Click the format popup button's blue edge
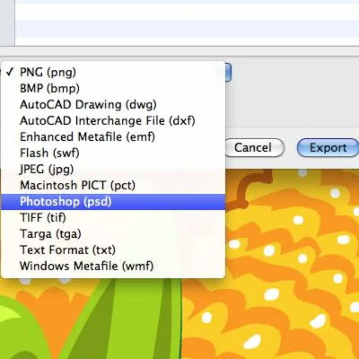The image size is (359, 359). coord(228,73)
